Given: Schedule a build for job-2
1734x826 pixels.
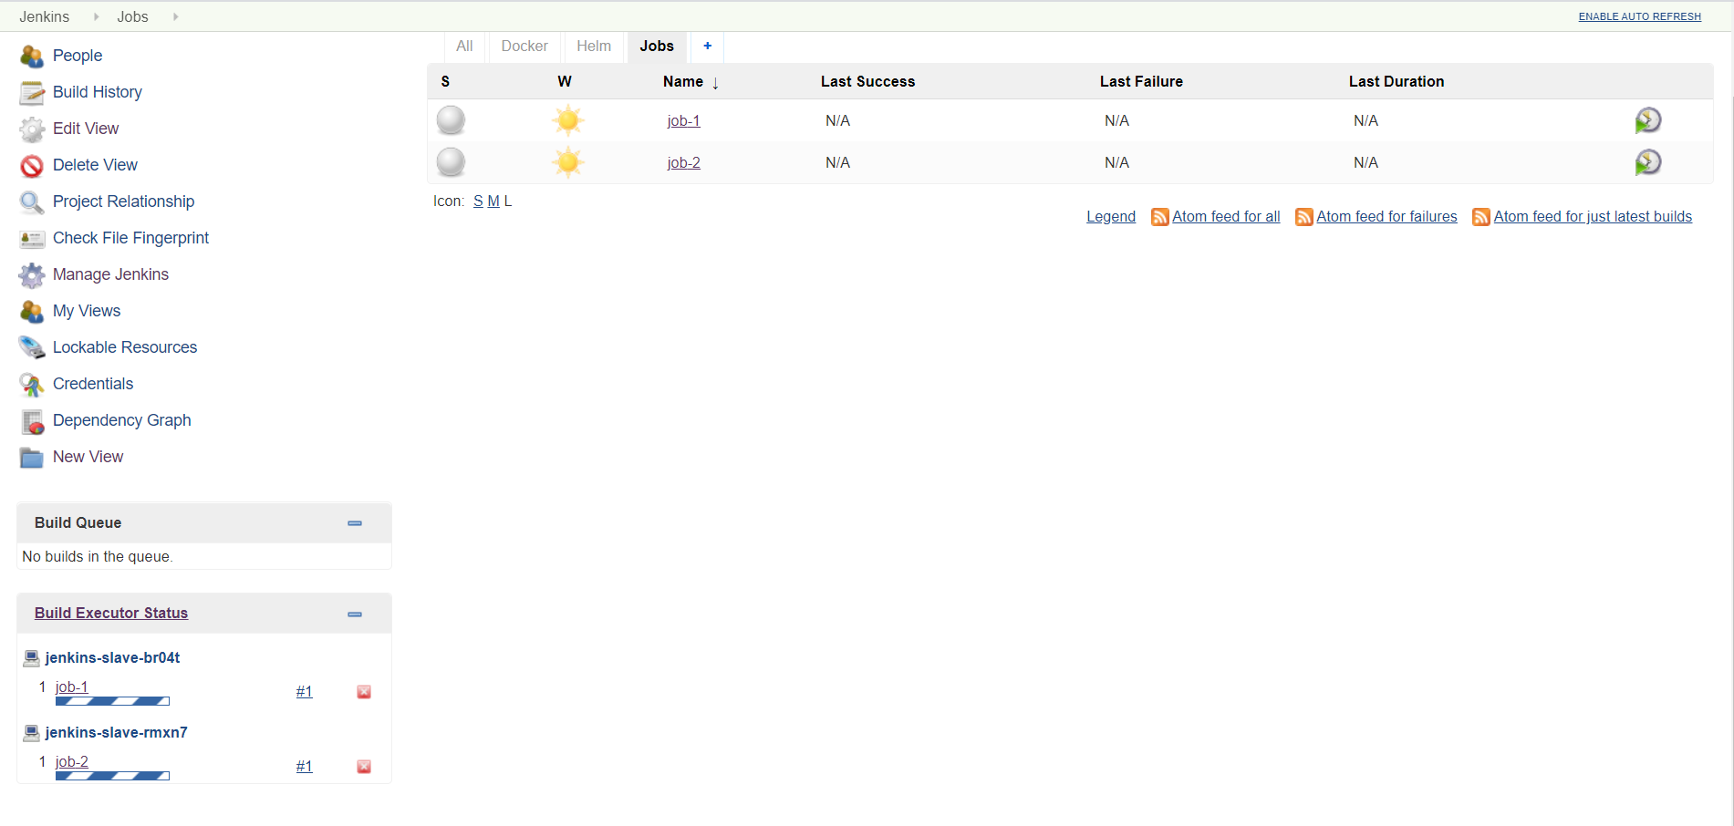Looking at the screenshot, I should 1647,162.
